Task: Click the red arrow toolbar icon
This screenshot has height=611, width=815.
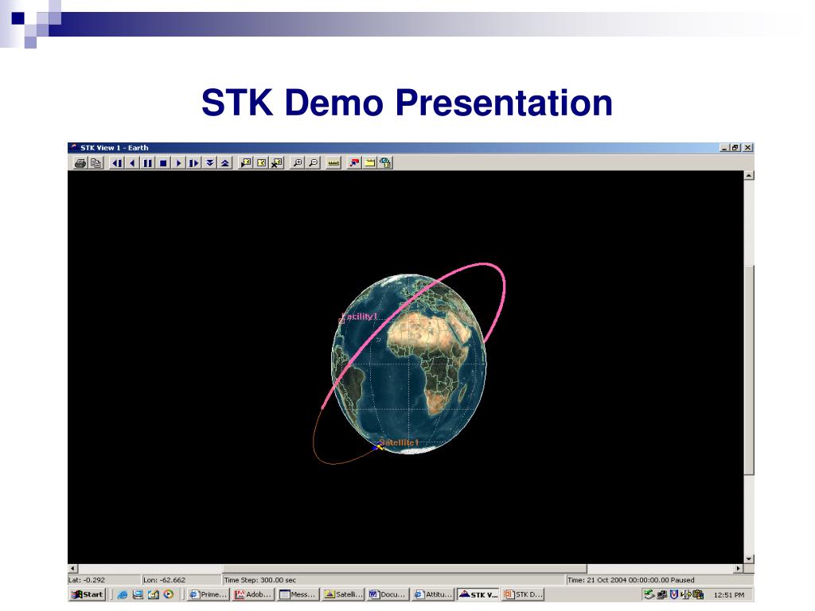Action: [x=354, y=163]
